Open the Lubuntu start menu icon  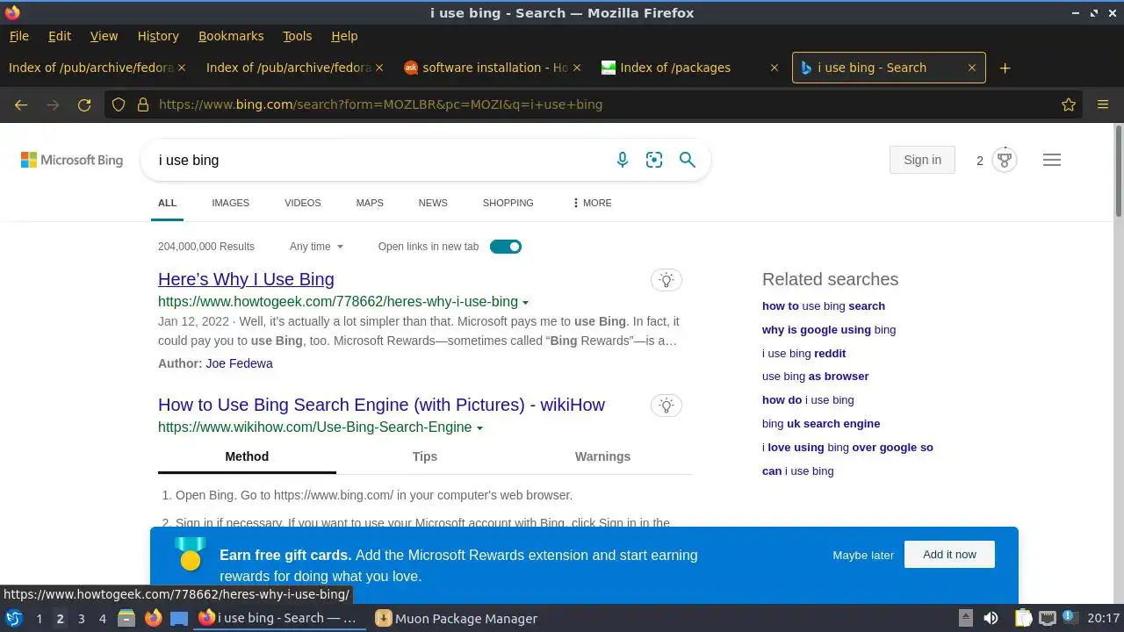pos(13,618)
